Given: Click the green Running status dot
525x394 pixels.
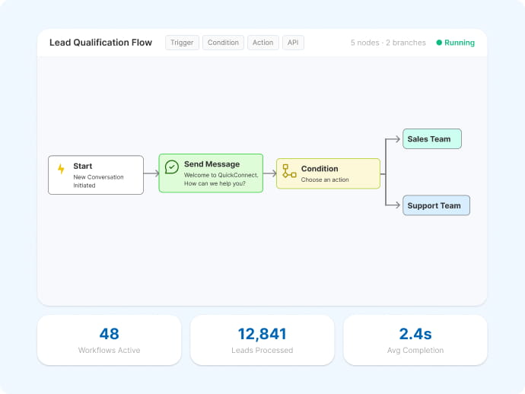Looking at the screenshot, I should pos(439,43).
